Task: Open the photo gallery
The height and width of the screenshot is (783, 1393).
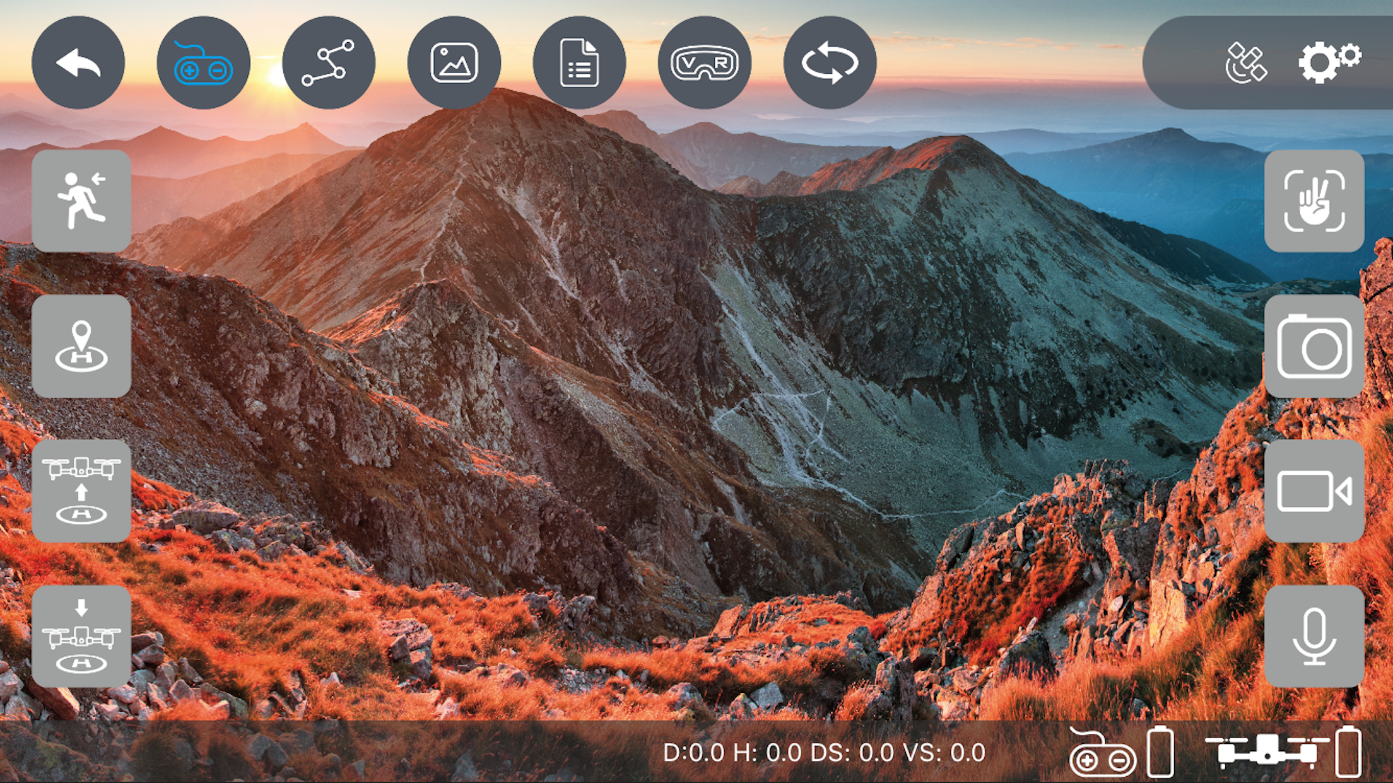Action: click(454, 63)
